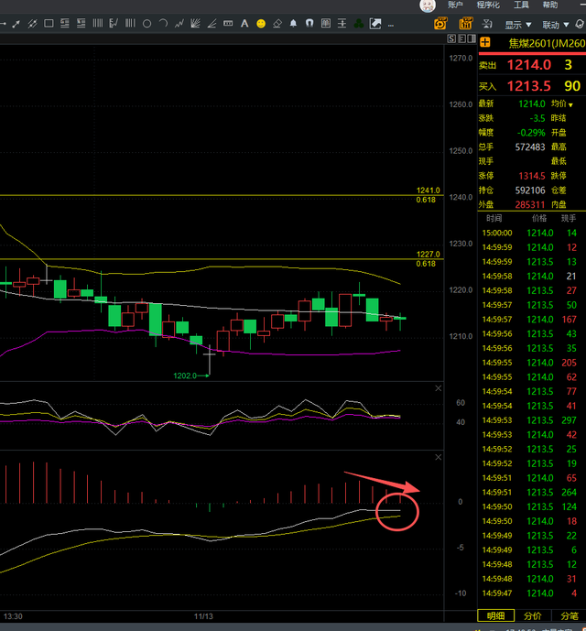This screenshot has height=631, width=586.
Task: Select the eraser tool
Action: tap(277, 24)
